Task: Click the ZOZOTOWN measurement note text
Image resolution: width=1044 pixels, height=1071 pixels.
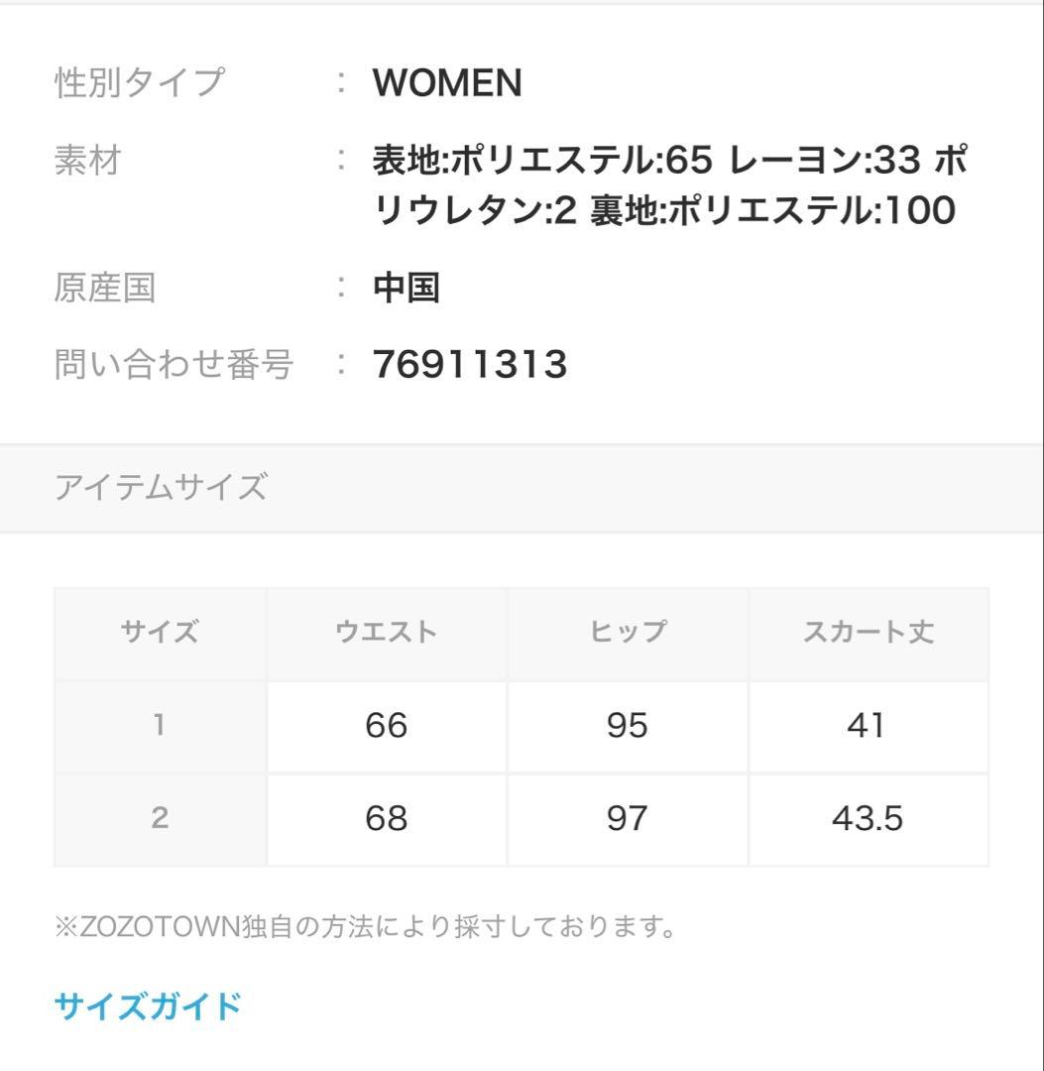Action: (x=366, y=928)
